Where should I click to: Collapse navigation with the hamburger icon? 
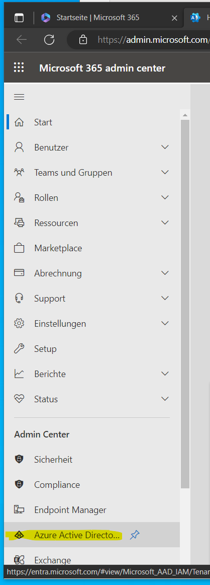pos(19,97)
